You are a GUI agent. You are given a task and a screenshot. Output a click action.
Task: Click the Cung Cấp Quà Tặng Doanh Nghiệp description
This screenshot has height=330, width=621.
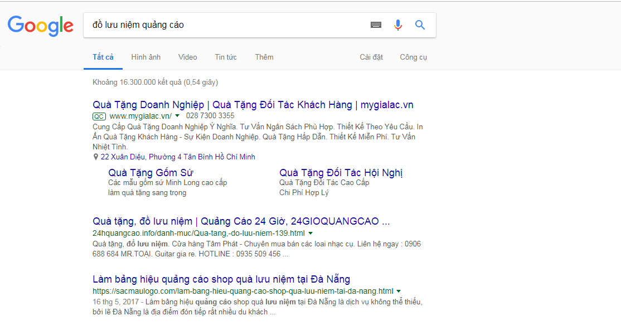[258, 137]
